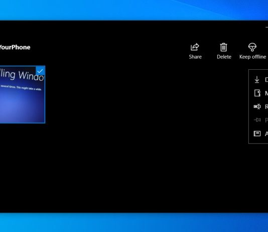Open the Installing Windows photo thumbnail
Image resolution: width=268 pixels, height=232 pixels.
[x=22, y=94]
